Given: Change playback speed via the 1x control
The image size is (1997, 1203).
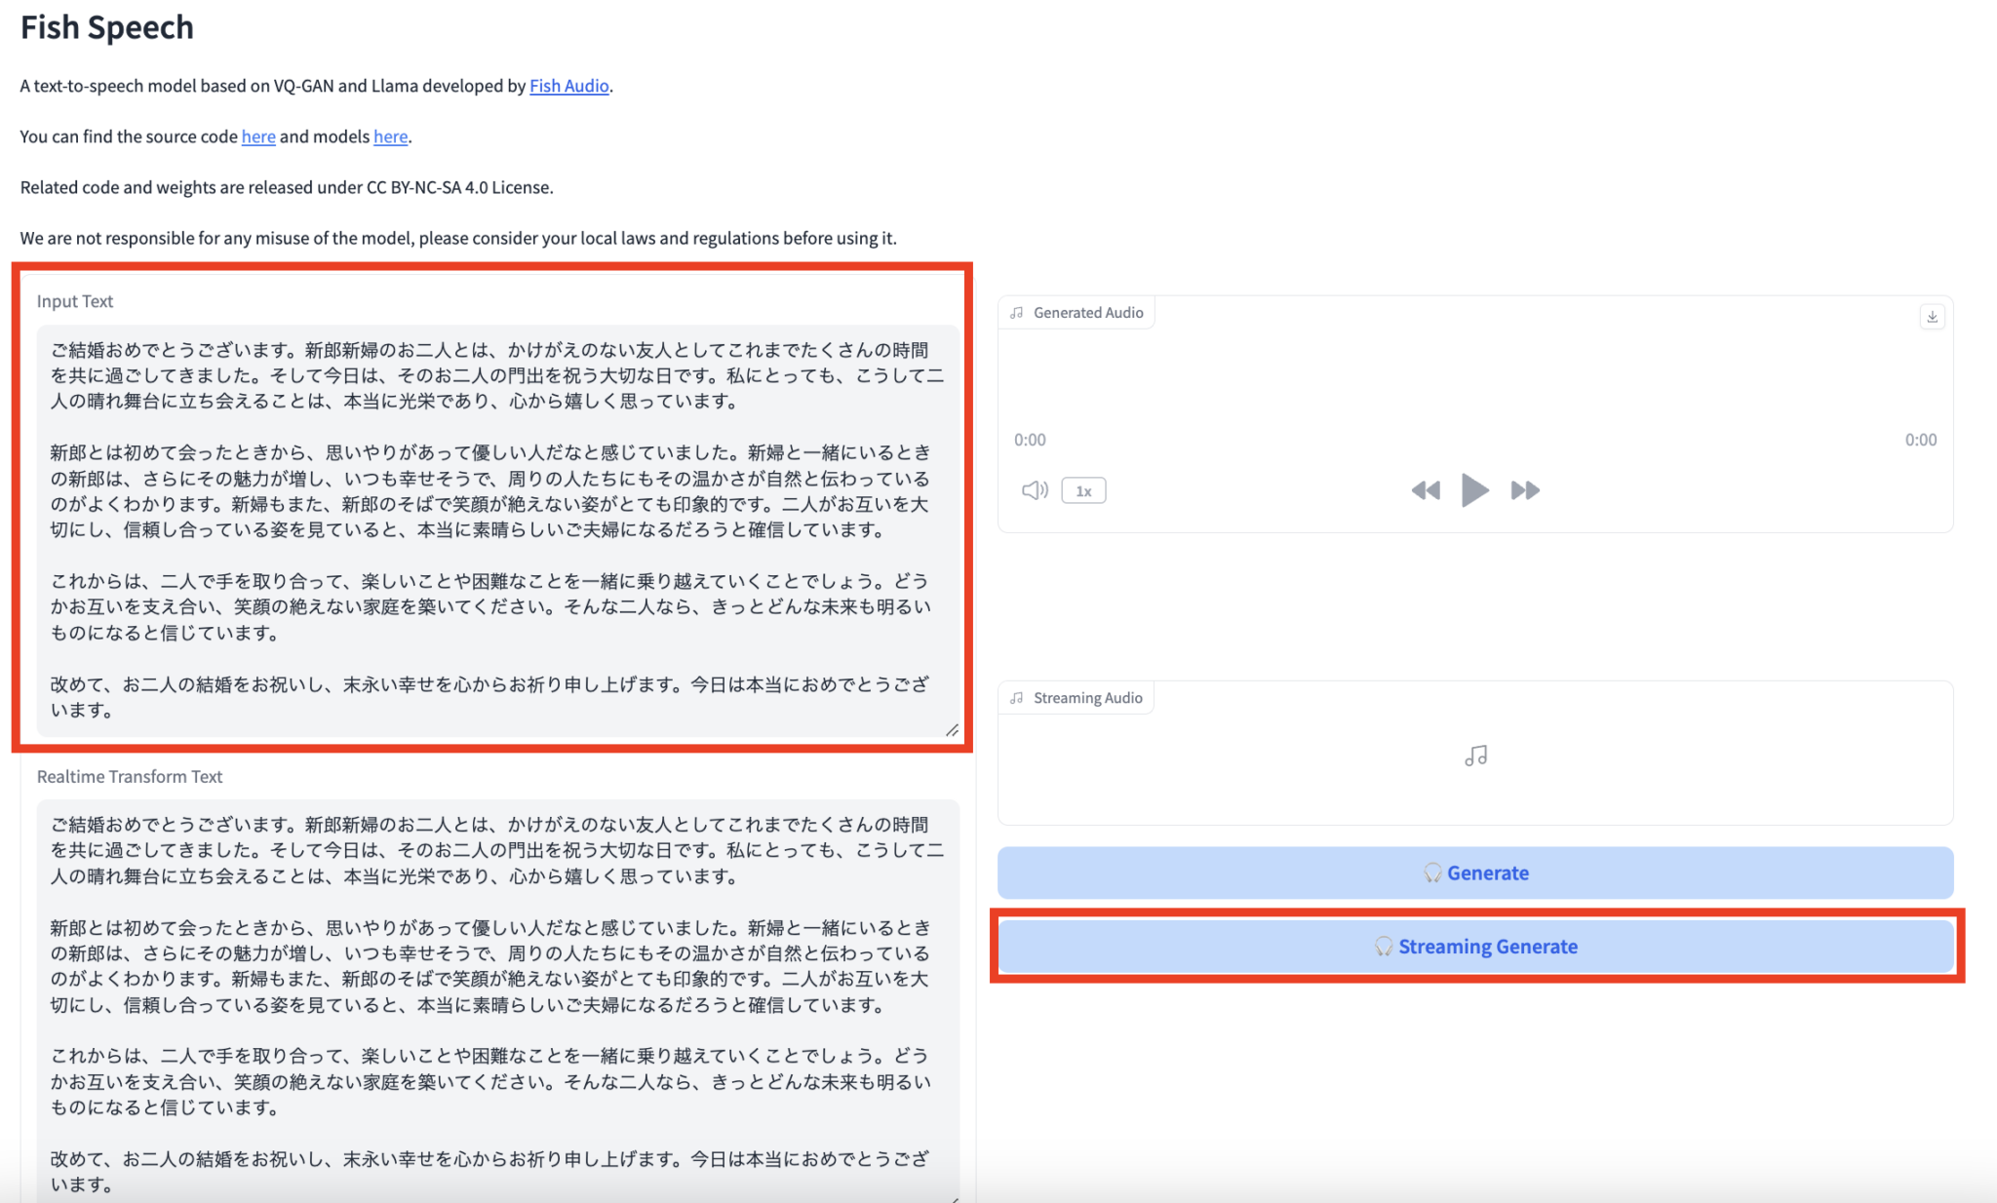Looking at the screenshot, I should (1083, 490).
